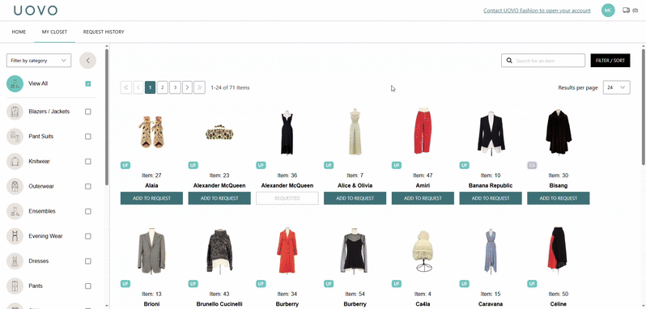Viewport: 646px width, 309px height.
Task: Open the delivery truck cart icon
Action: point(627,11)
